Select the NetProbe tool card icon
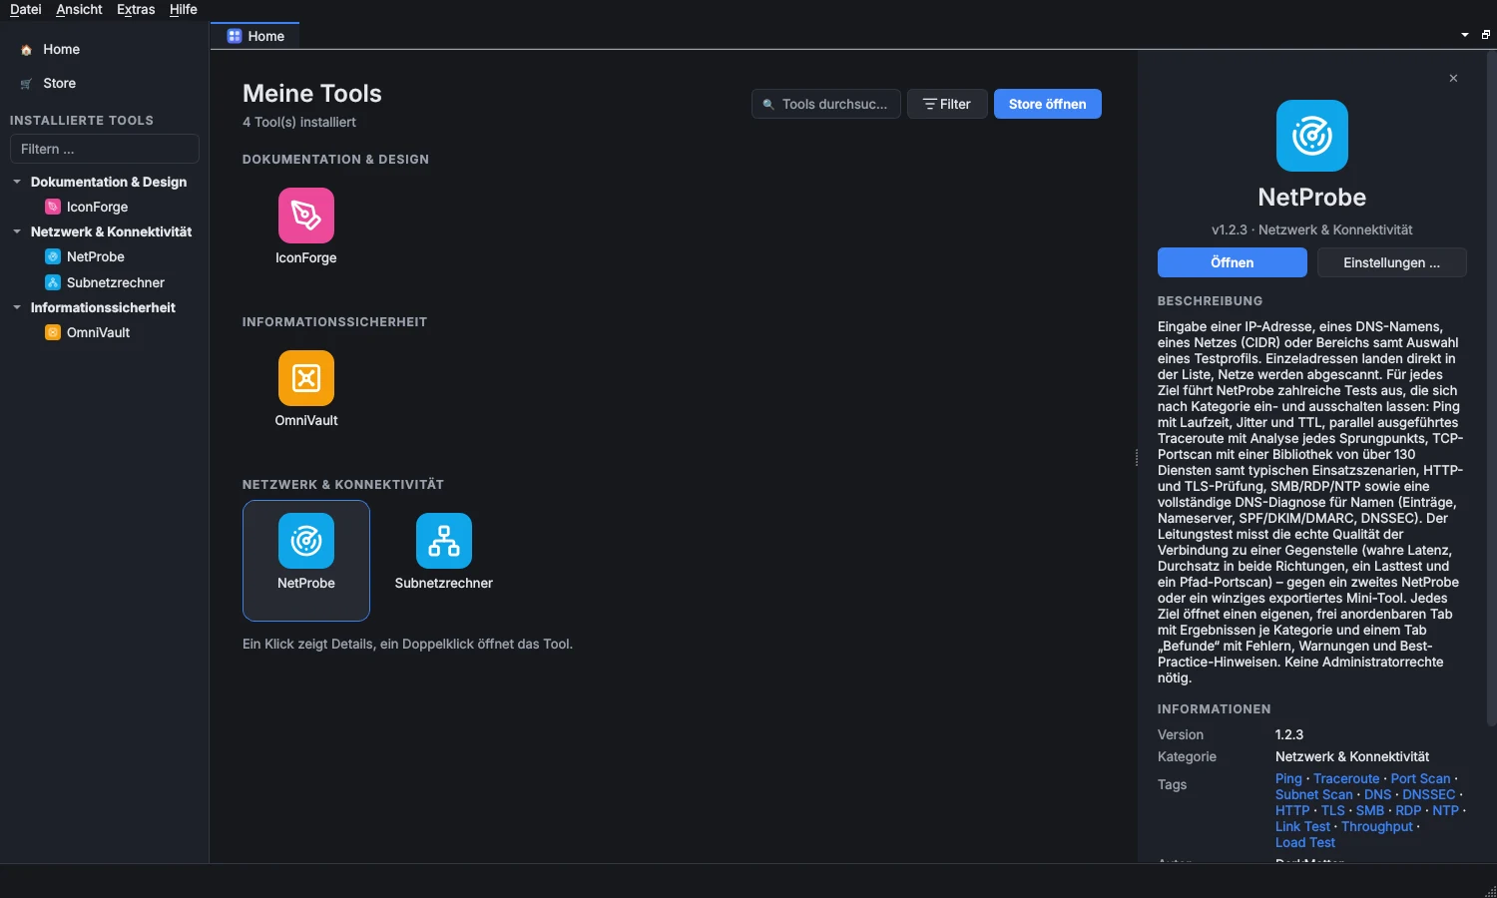Image resolution: width=1497 pixels, height=898 pixels. tap(306, 541)
